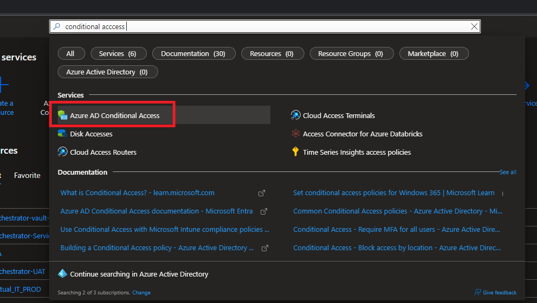
Task: Click right arrow icon in background services row
Action: pos(527,86)
